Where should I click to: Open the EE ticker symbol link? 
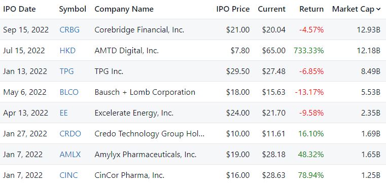[x=63, y=113]
